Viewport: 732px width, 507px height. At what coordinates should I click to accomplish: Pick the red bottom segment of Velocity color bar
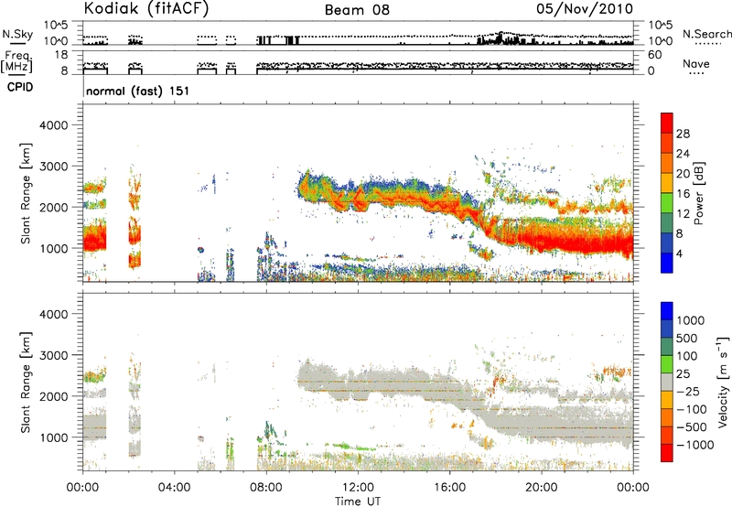[667, 453]
